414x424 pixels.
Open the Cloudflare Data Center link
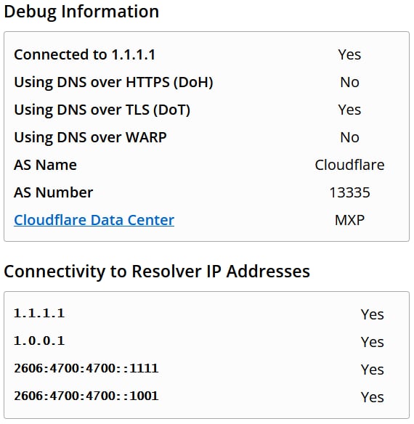94,220
